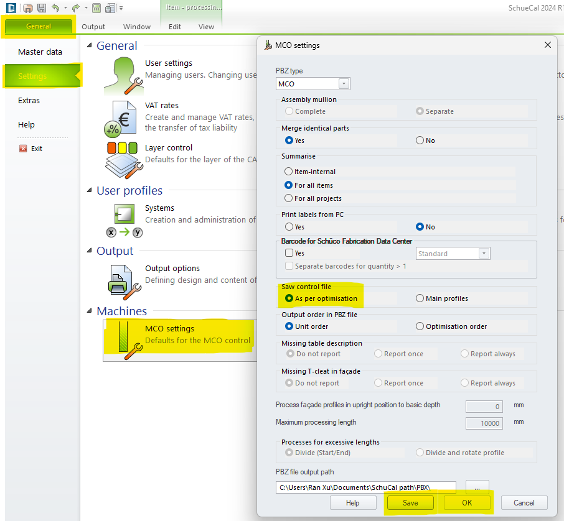Select 'Main profiles' for saw control file

click(420, 298)
